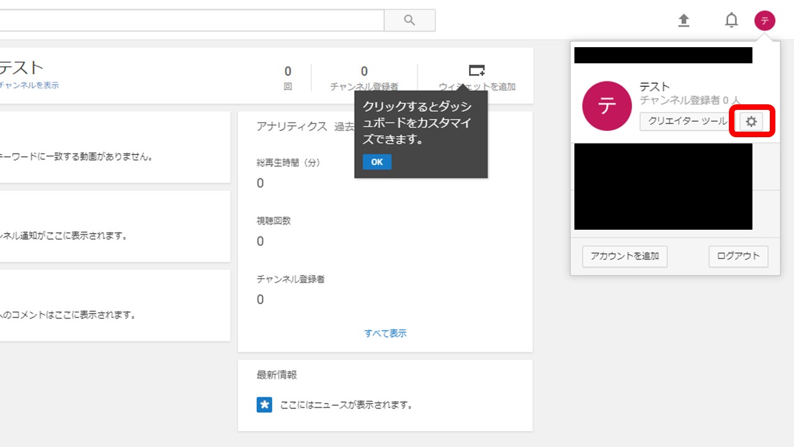
Task: Open settings gear in account popup
Action: (751, 122)
